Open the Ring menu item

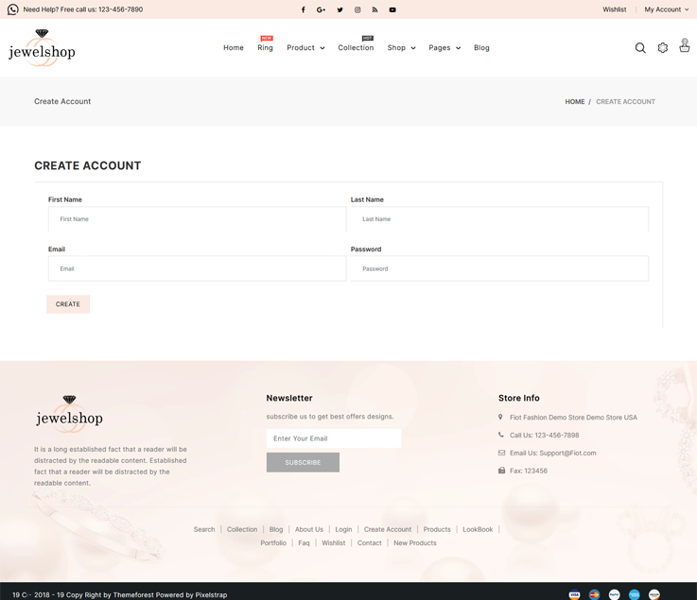[x=265, y=47]
